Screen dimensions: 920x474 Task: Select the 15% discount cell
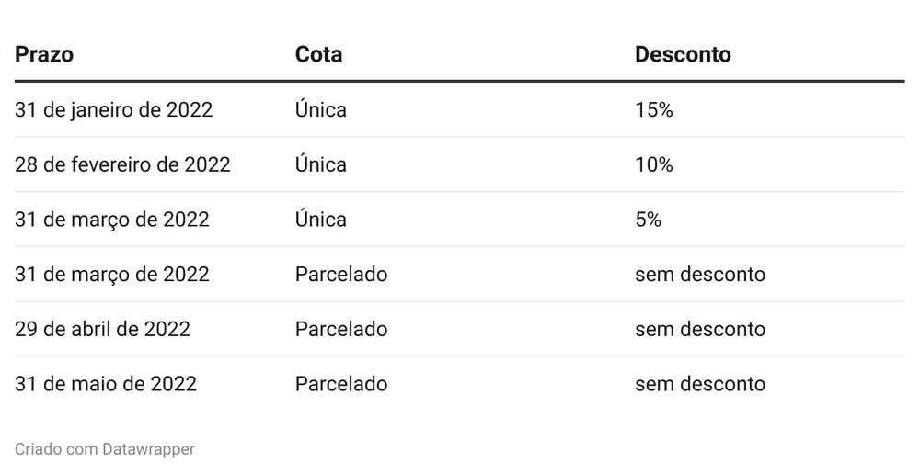click(x=654, y=110)
